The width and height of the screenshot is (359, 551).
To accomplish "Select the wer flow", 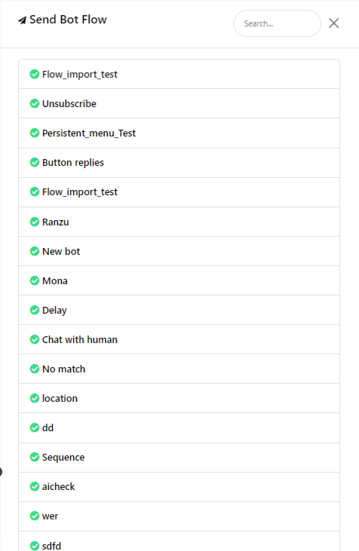I will coord(179,516).
